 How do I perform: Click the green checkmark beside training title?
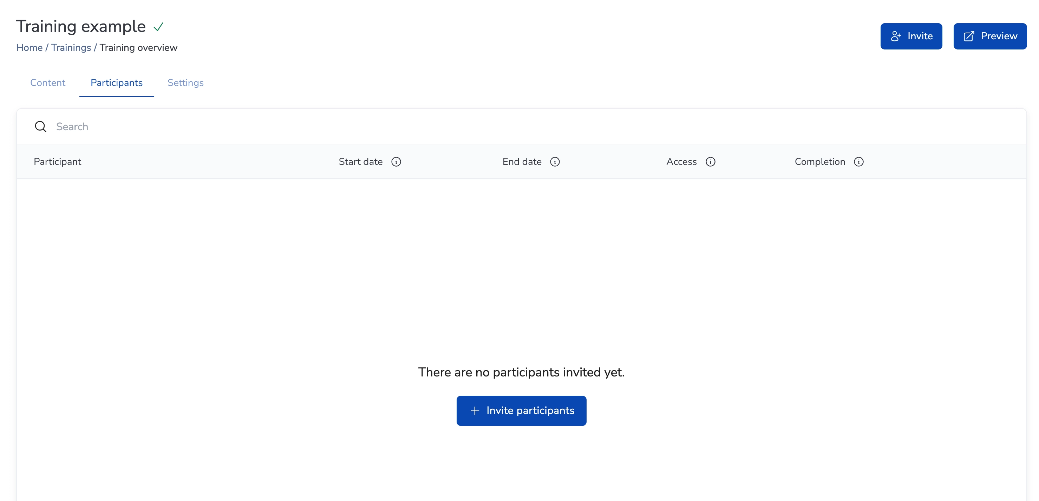(158, 27)
